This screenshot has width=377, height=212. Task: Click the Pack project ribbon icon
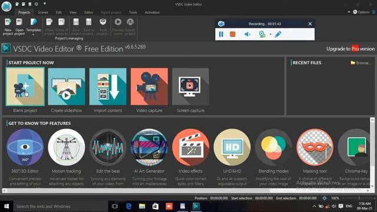point(103,26)
